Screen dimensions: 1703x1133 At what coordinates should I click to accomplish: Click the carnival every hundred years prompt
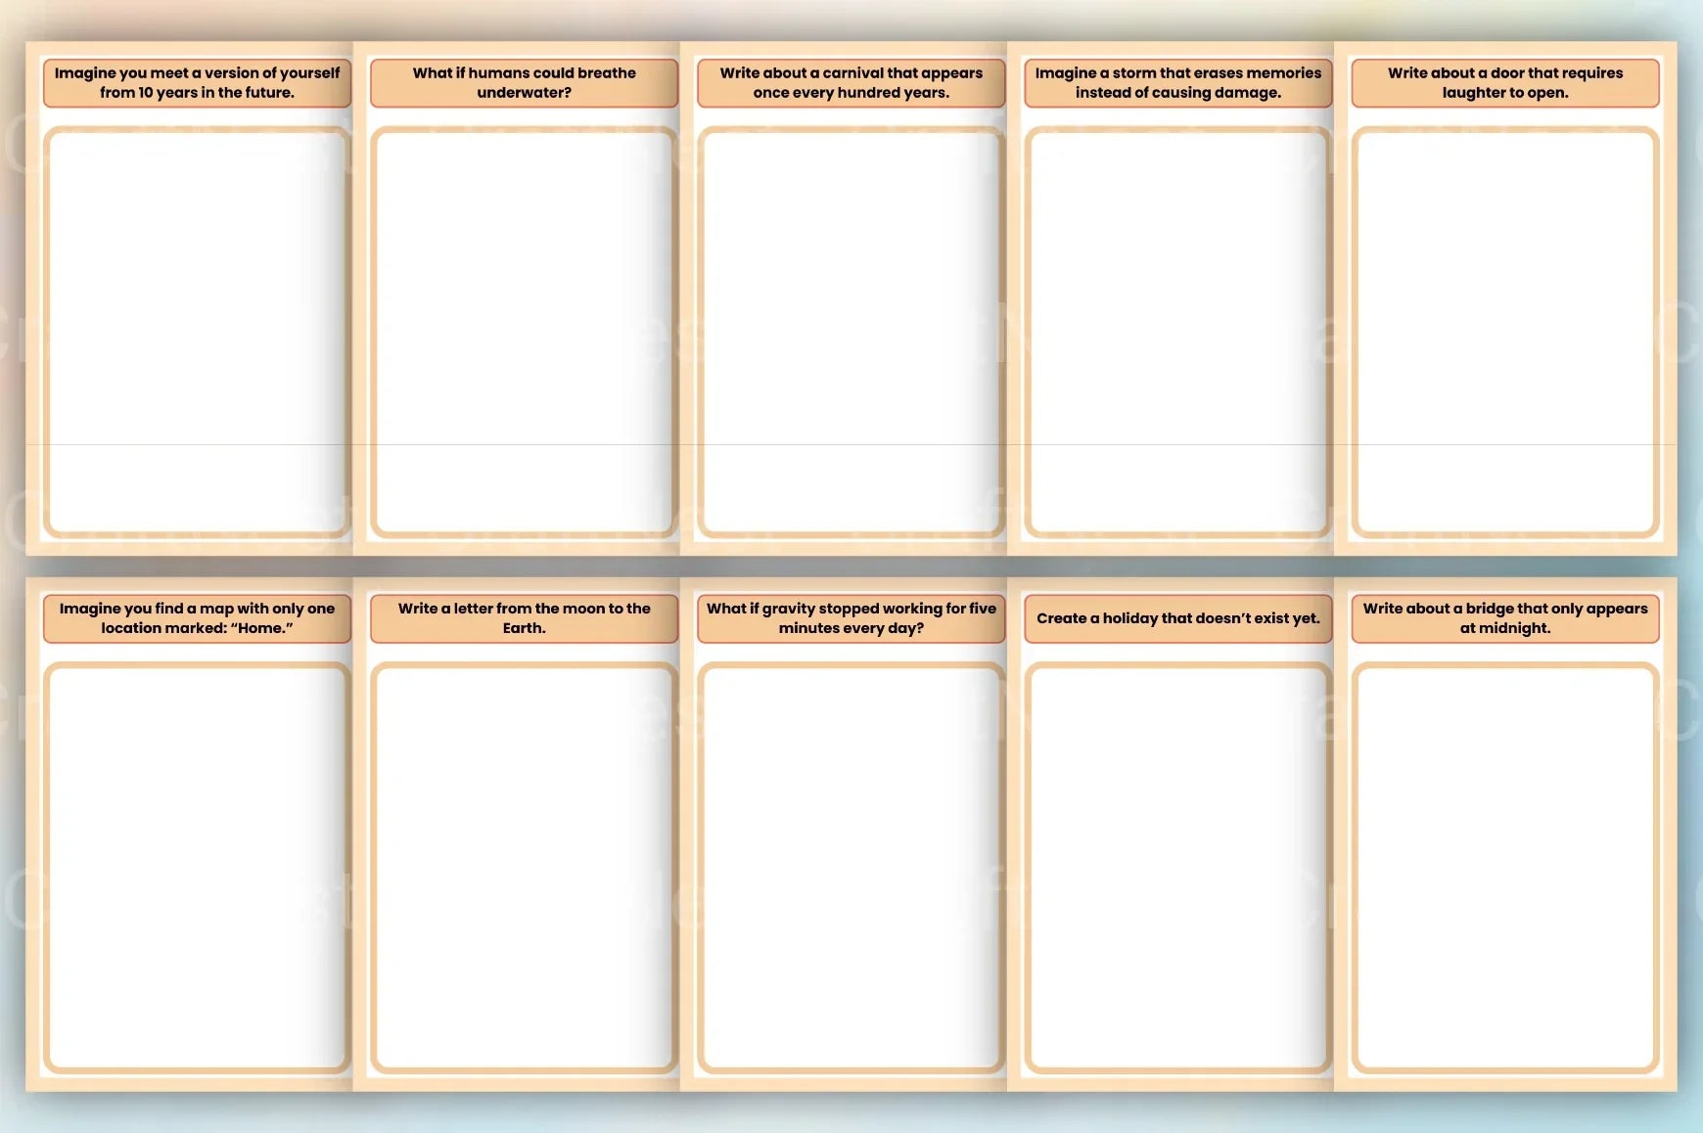tap(851, 83)
